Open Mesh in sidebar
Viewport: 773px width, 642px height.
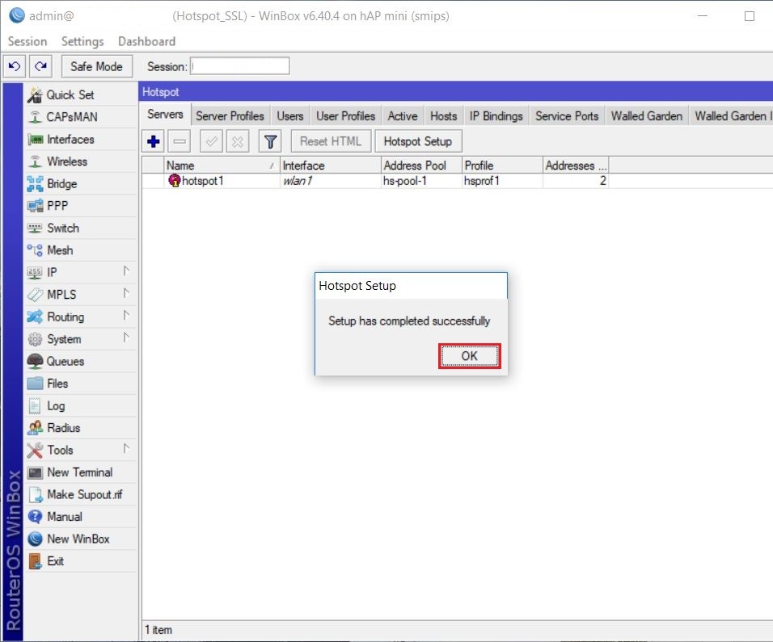click(81, 250)
